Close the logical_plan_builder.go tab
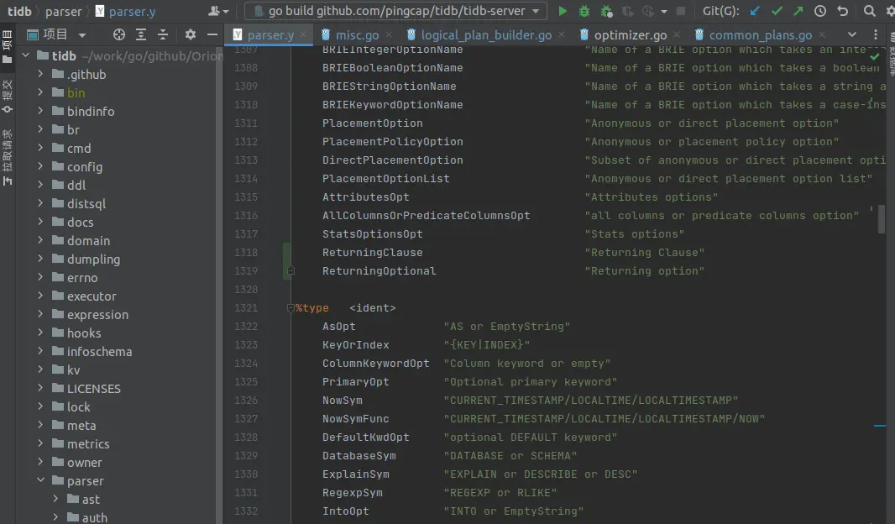Viewport: 895px width, 524px height. [563, 34]
